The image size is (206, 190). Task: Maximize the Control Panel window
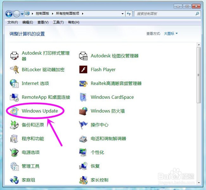click(187, 6)
